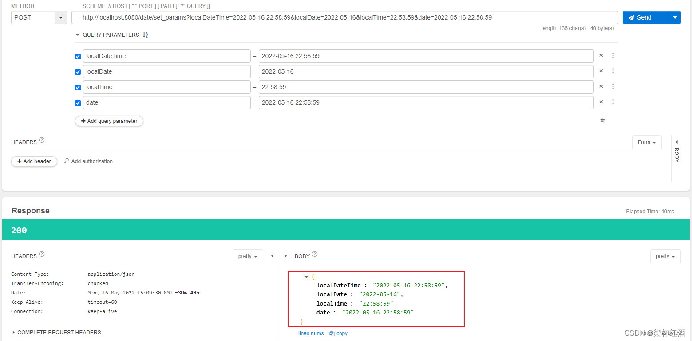
Task: Edit the localTime value field
Action: coord(426,87)
